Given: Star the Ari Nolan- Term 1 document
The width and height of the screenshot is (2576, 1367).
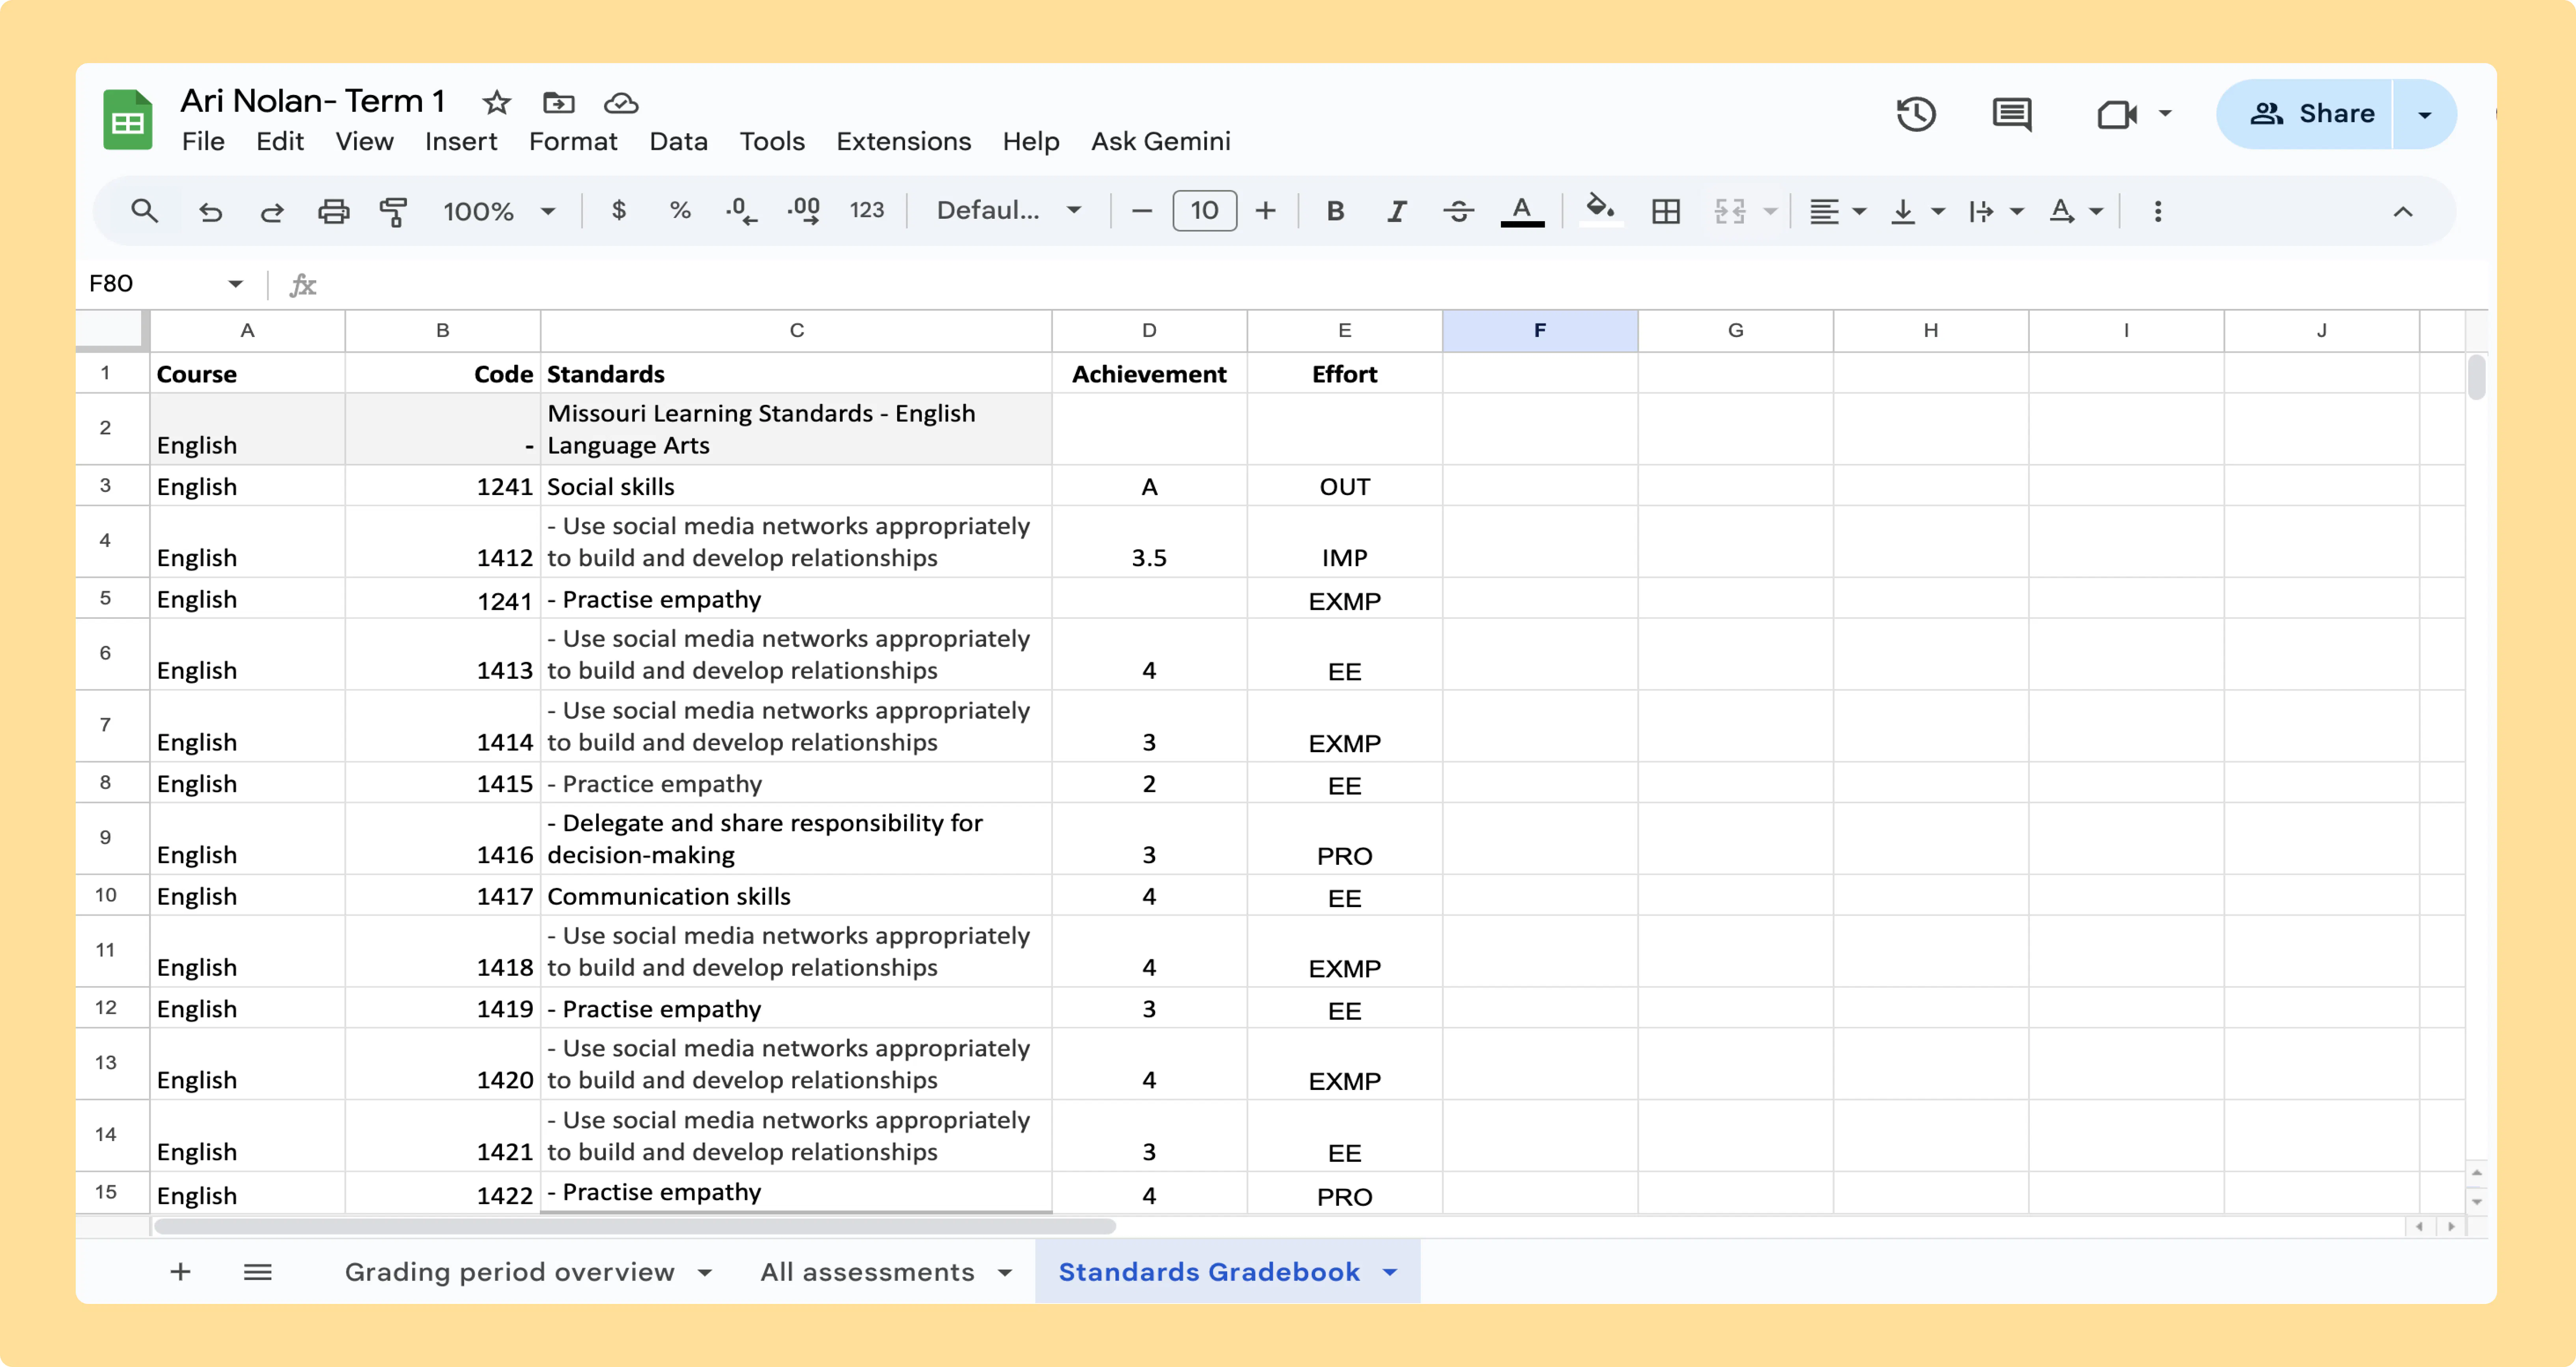Looking at the screenshot, I should point(497,102).
